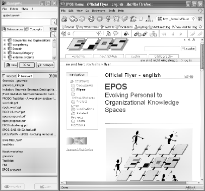Expand Companies and Organisations tree node
The width and height of the screenshot is (205, 191).
pyautogui.click(x=5, y=40)
